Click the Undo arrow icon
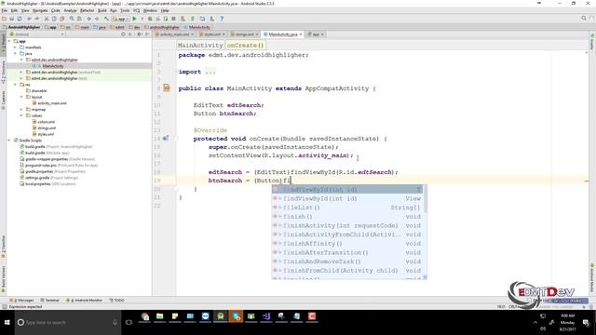Image resolution: width=596 pixels, height=335 pixels. click(29, 19)
